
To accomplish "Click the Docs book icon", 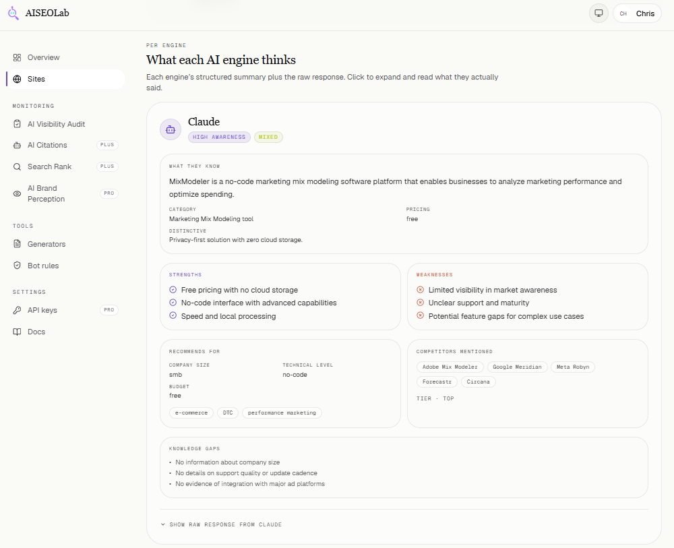I will coord(18,332).
